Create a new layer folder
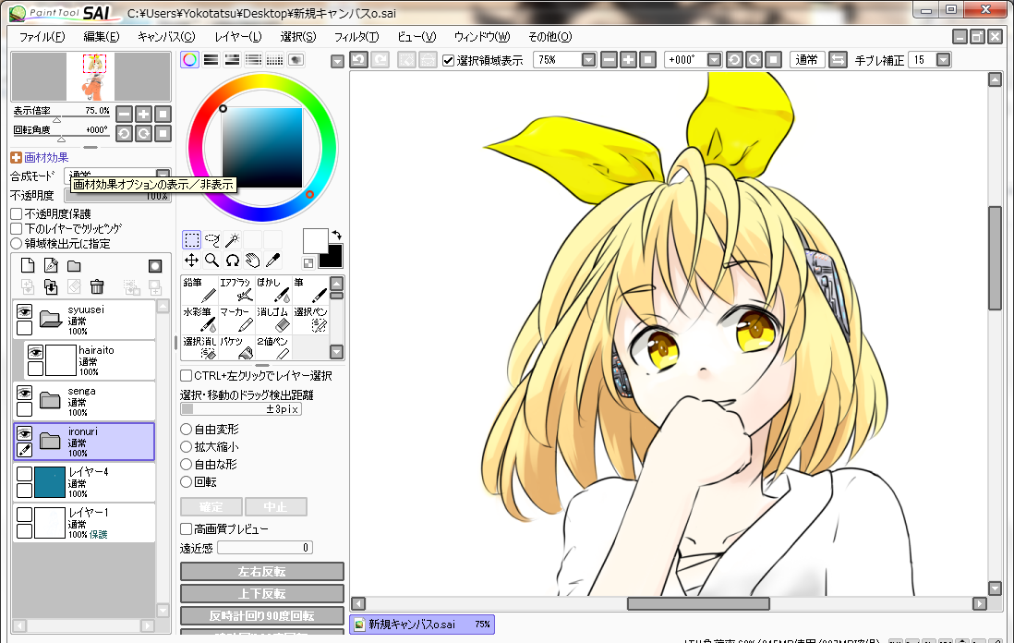The width and height of the screenshot is (1014, 643). pyautogui.click(x=74, y=266)
